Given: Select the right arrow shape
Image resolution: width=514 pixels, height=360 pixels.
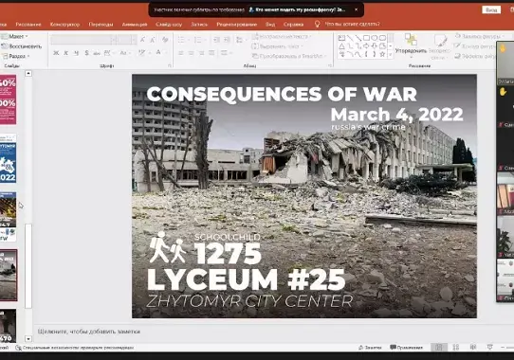Looking at the screenshot, I should 366,46.
